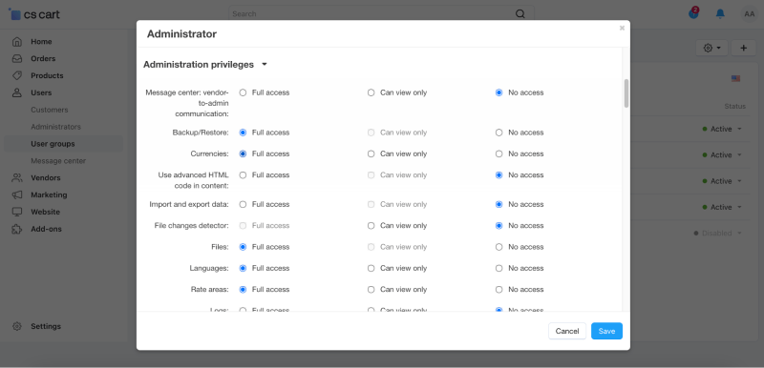Viewport: 764px width, 368px height.
Task: Click the Orders inbox icon in sidebar
Action: pos(17,59)
